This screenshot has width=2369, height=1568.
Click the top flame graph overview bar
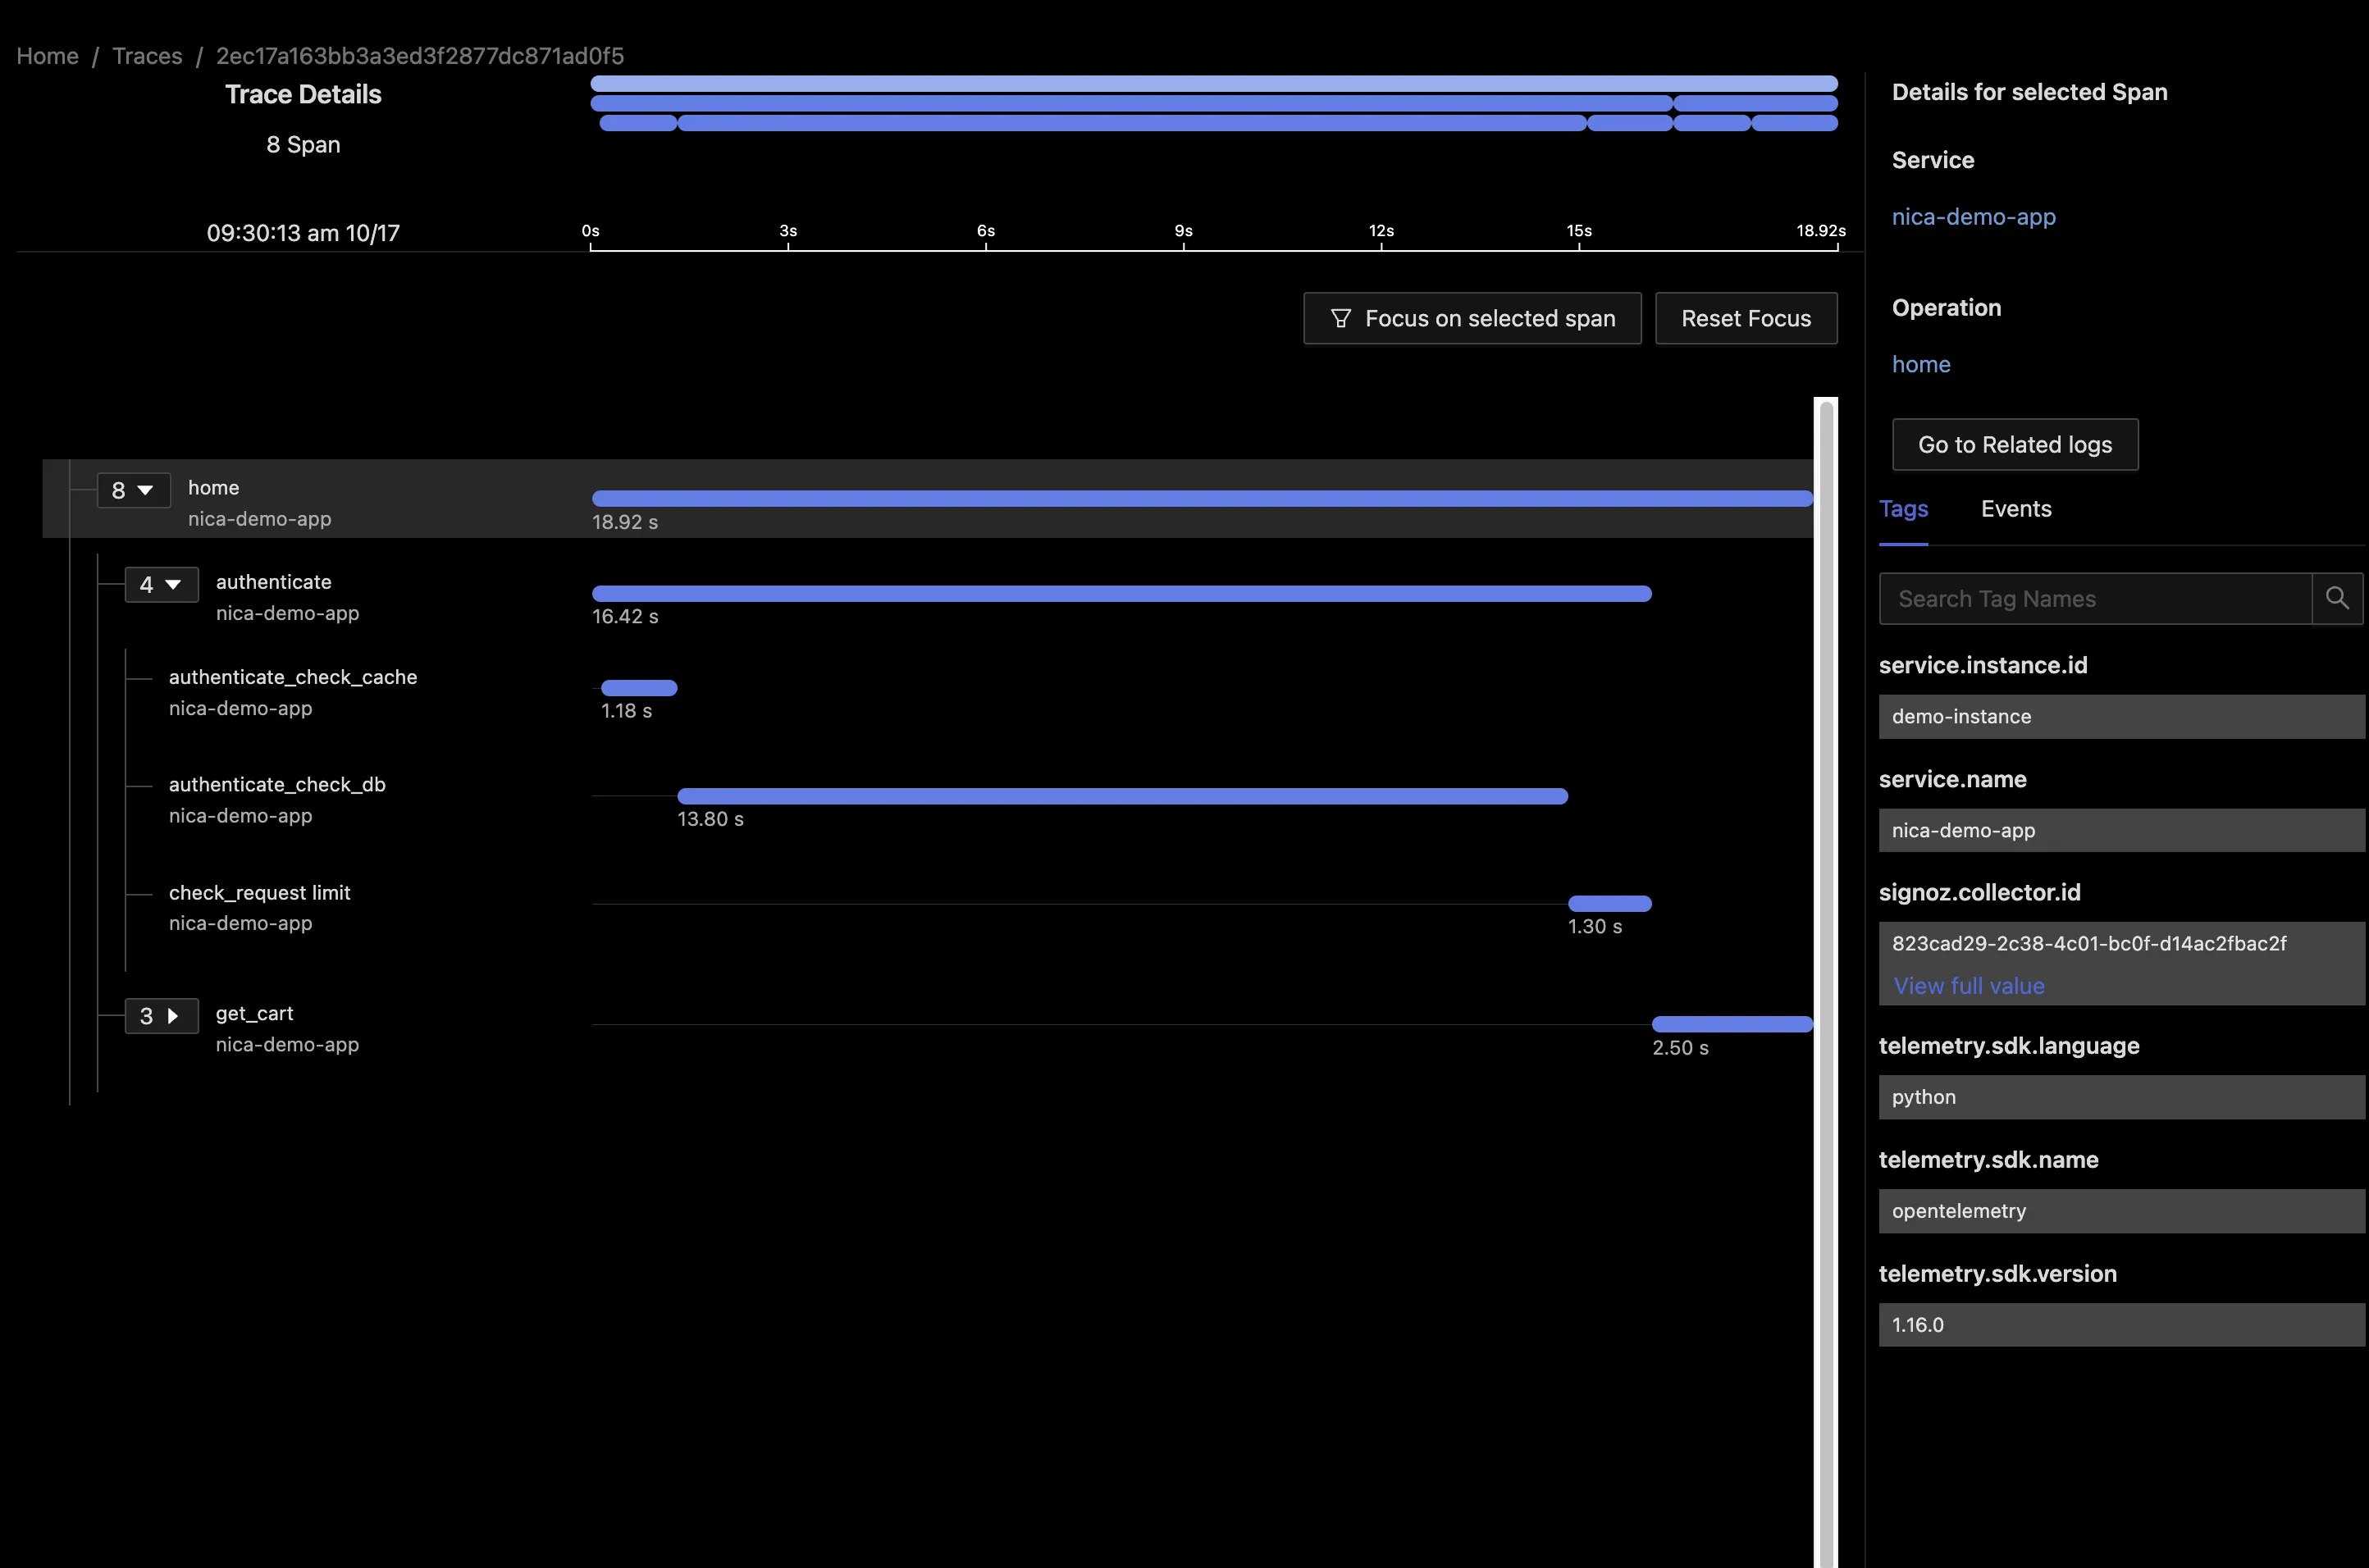(x=1214, y=83)
